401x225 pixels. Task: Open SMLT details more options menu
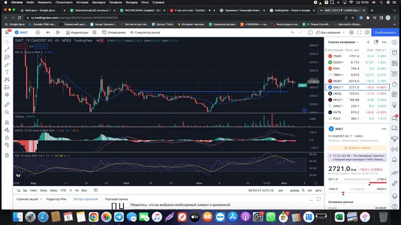coord(384,129)
